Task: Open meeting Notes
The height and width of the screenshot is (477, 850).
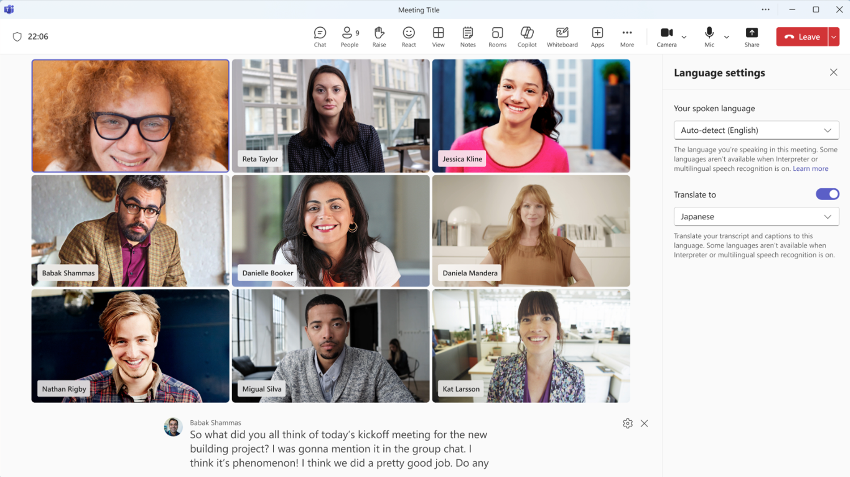Action: [x=467, y=37]
